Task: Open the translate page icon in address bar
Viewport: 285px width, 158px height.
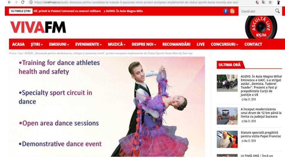Action: (263, 2)
